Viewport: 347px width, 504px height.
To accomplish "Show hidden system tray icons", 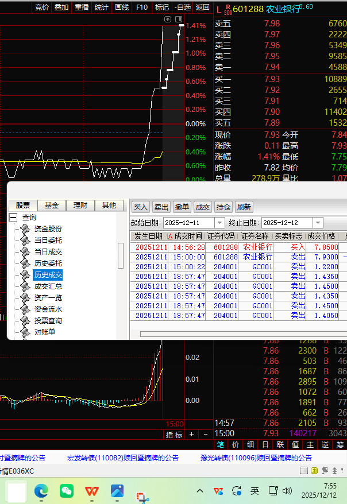I will (x=200, y=491).
